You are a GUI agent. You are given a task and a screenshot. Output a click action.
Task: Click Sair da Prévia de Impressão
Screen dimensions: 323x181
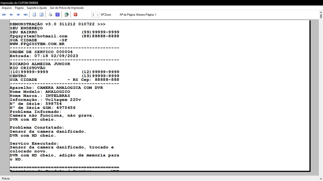(x=67, y=8)
